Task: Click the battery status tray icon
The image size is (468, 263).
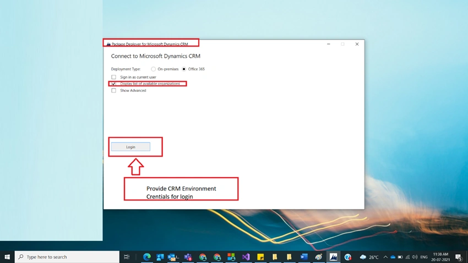Action: coord(400,257)
